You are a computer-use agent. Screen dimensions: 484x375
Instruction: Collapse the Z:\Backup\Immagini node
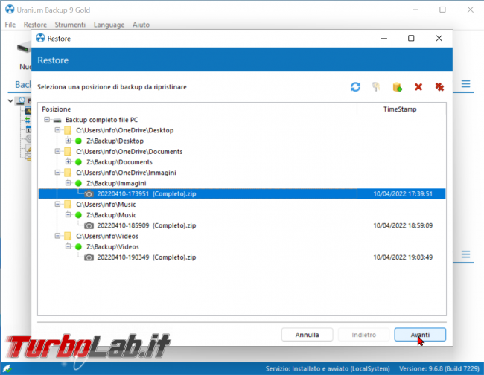pos(68,183)
